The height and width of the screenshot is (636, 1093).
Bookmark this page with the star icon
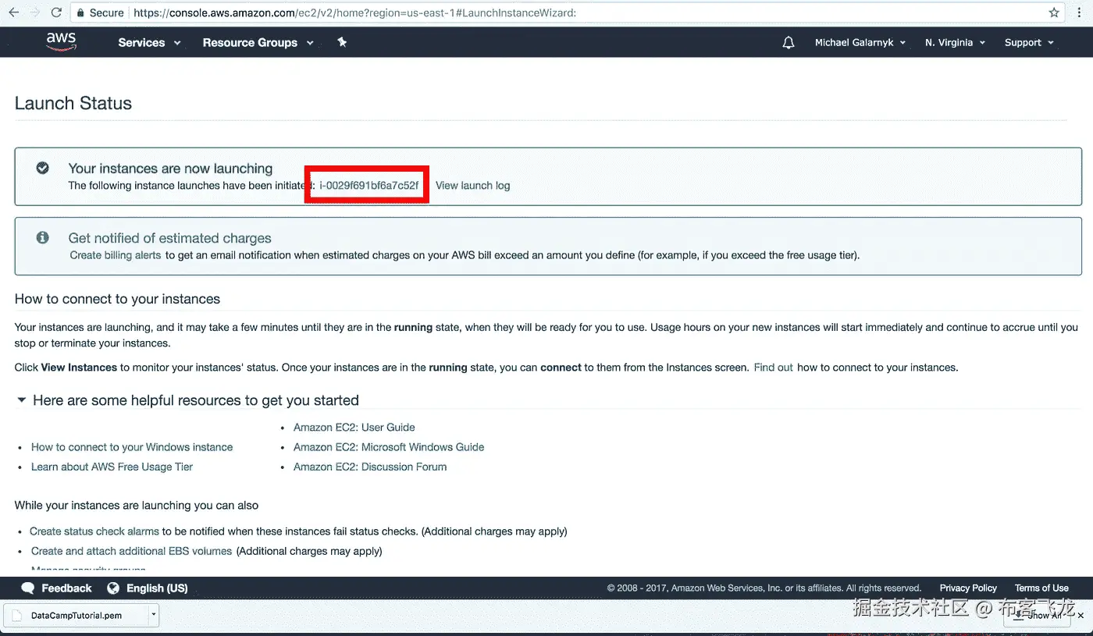click(x=1054, y=12)
